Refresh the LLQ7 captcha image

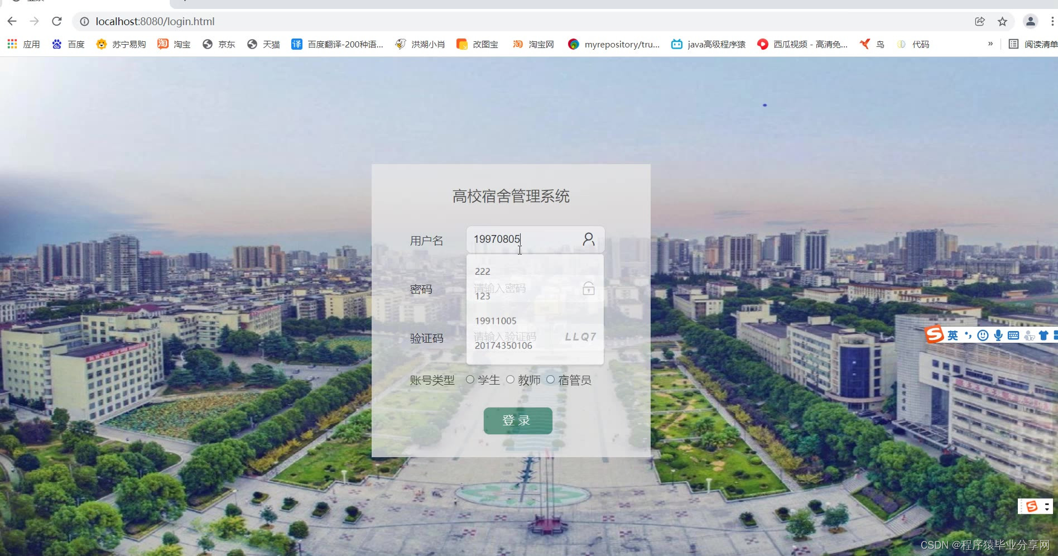580,337
